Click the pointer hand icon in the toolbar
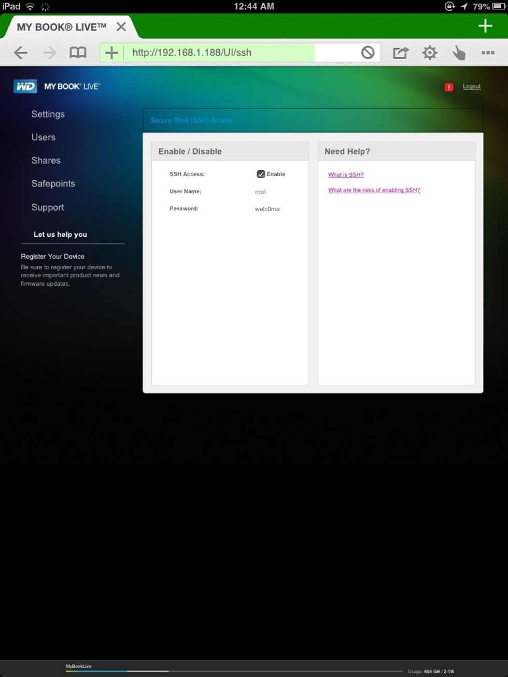Image resolution: width=508 pixels, height=677 pixels. point(459,52)
